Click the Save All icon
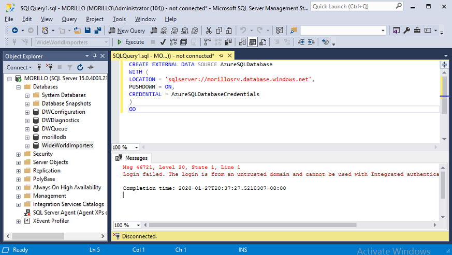 click(98, 30)
